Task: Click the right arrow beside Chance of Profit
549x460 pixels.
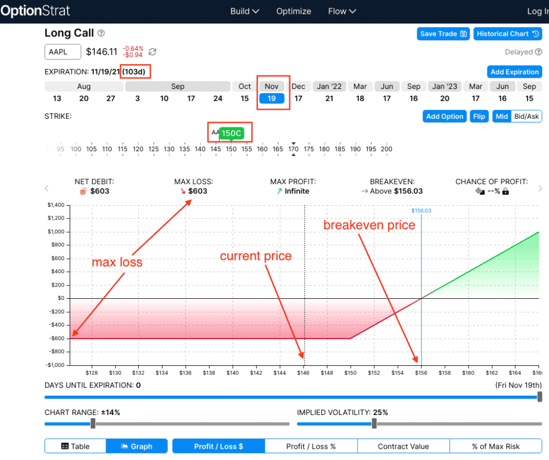Action: tap(540, 188)
